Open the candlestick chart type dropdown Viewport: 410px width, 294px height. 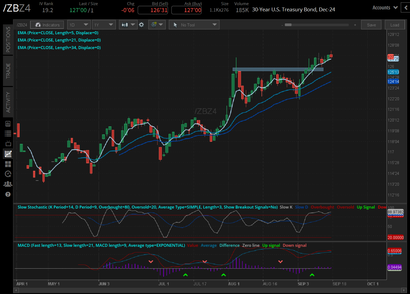128,25
